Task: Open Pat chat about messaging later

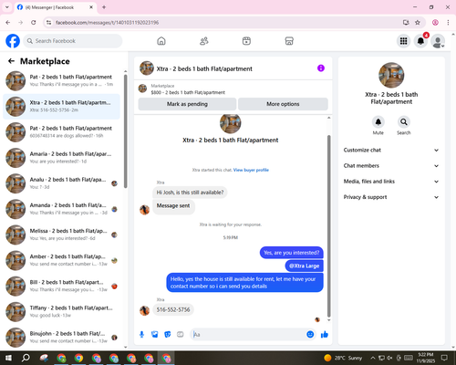Action: pyautogui.click(x=61, y=81)
